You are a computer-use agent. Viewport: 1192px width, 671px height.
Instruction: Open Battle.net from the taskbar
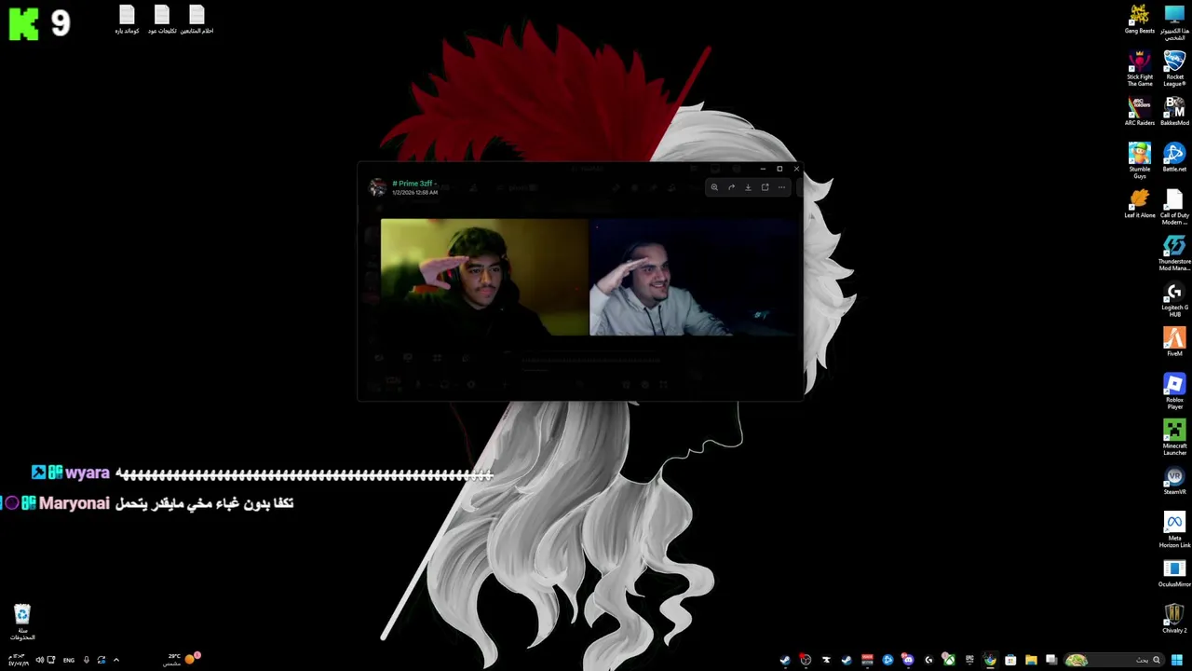point(887,660)
